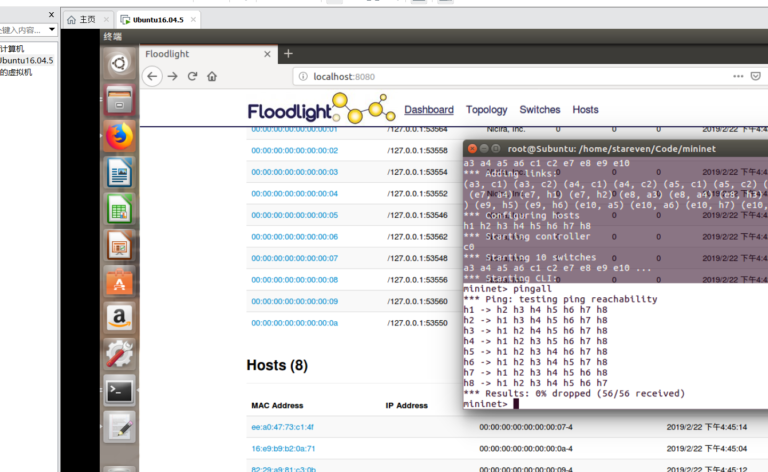Open Firefox home page button
768x472 pixels.
tap(212, 76)
